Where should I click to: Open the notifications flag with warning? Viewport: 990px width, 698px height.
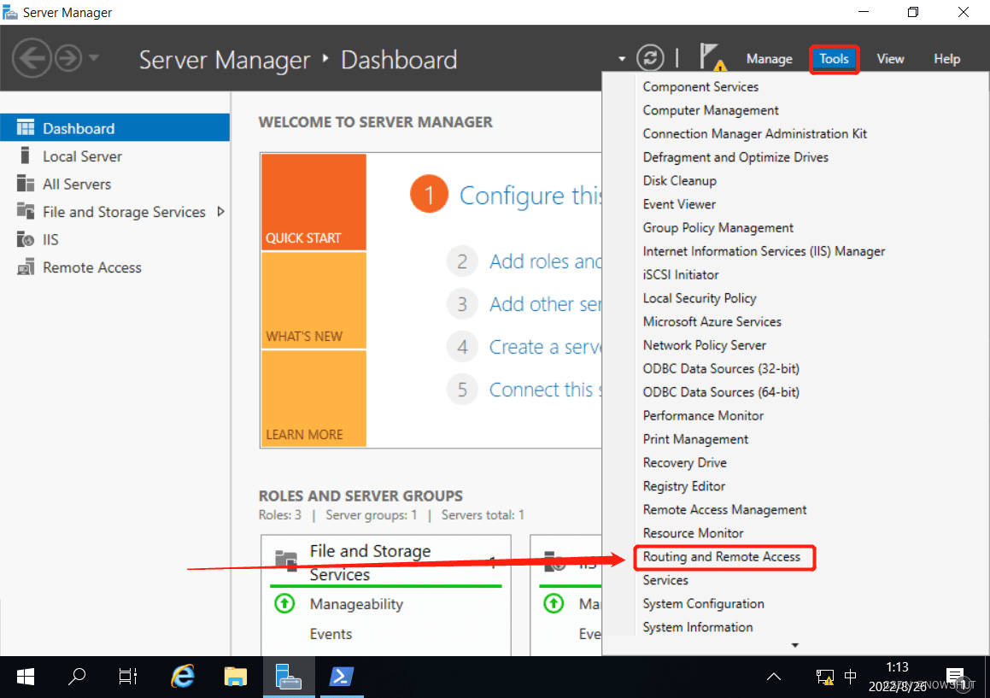(x=712, y=57)
